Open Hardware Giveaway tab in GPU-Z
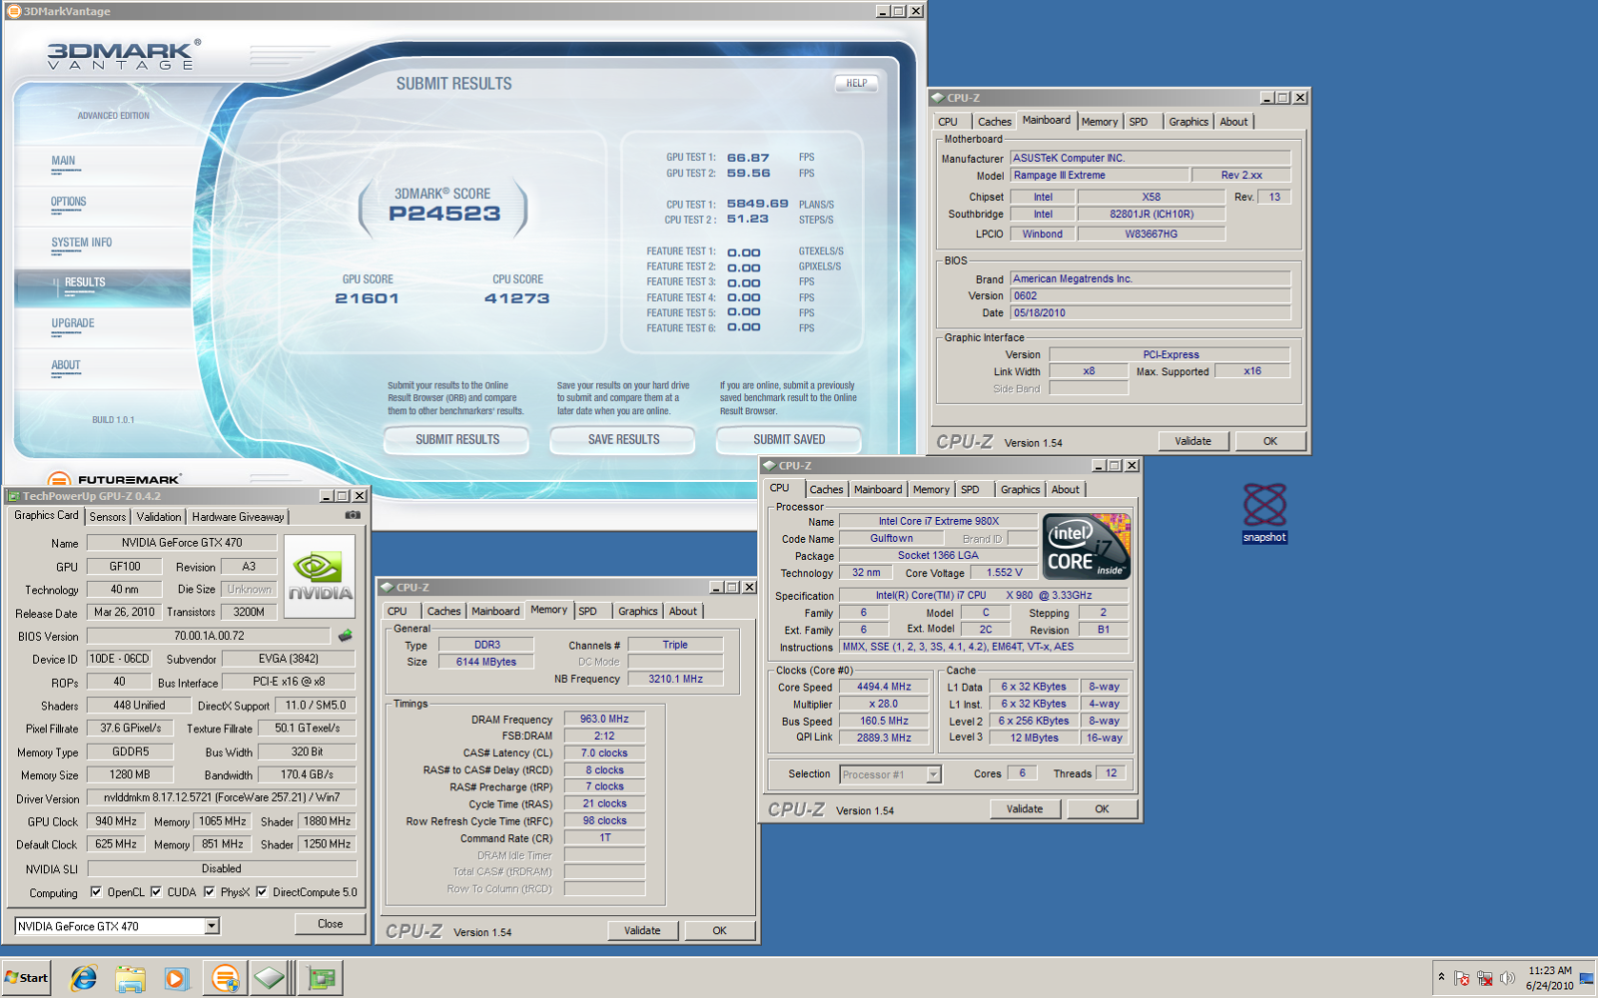1598x998 pixels. [238, 517]
